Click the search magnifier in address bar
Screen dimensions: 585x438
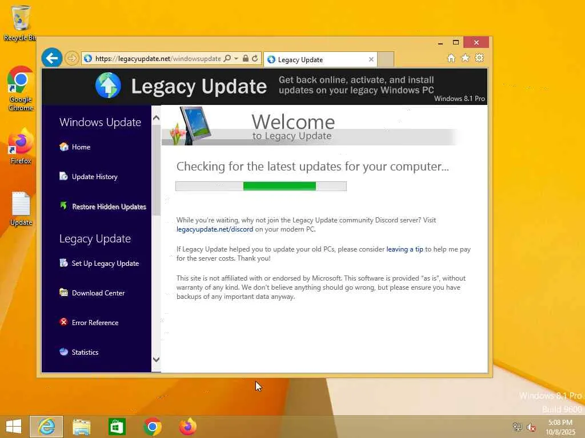tap(227, 59)
